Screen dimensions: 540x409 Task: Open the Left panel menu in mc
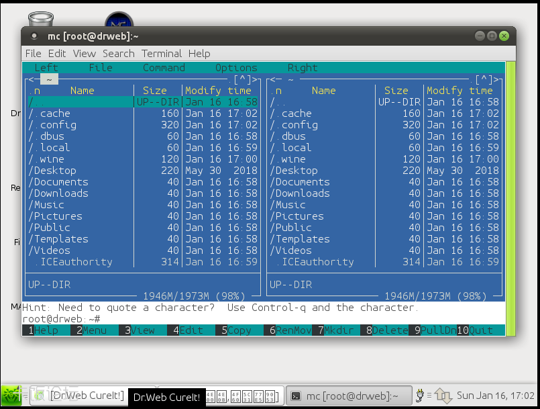point(46,68)
